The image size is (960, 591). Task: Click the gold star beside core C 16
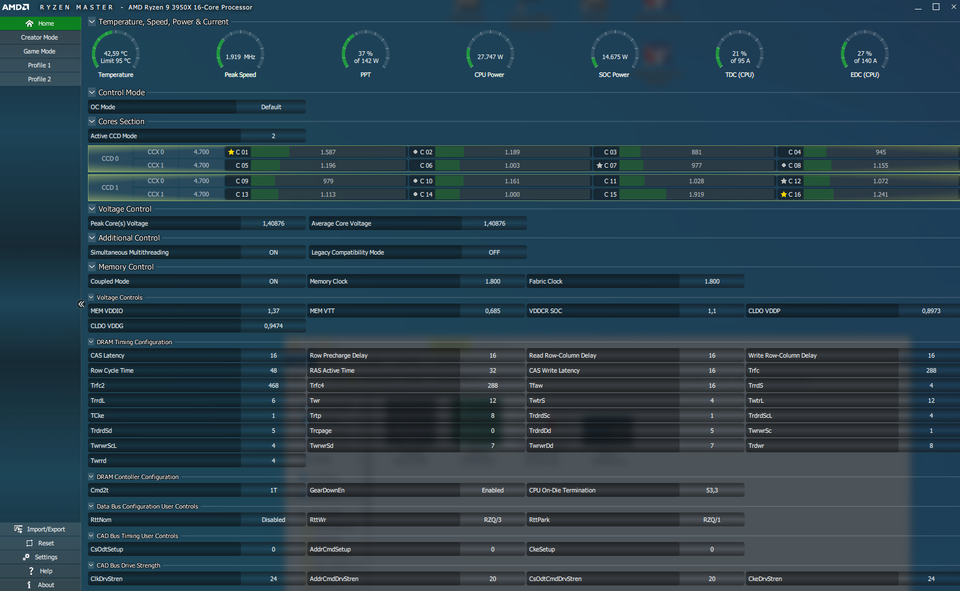click(x=784, y=194)
